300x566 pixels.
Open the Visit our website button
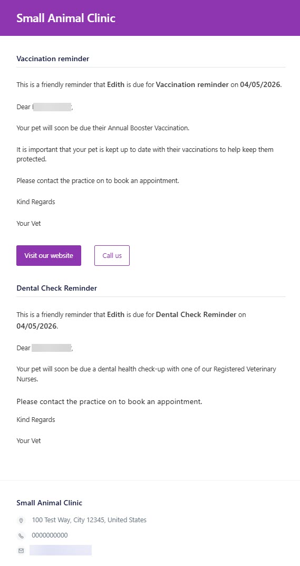tap(49, 255)
